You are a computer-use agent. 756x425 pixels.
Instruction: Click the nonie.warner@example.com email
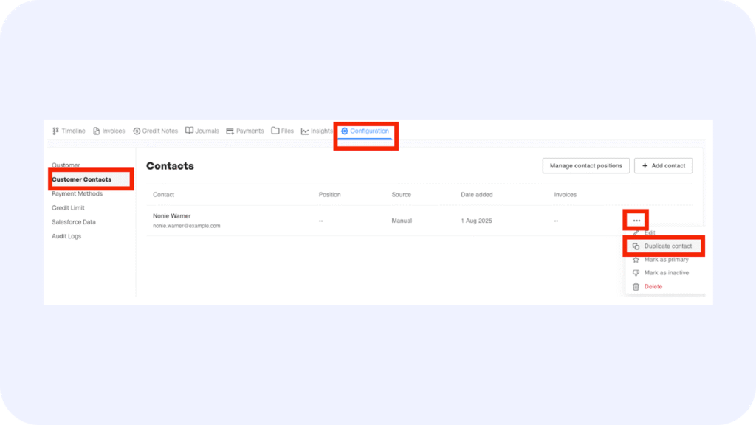[x=186, y=226]
